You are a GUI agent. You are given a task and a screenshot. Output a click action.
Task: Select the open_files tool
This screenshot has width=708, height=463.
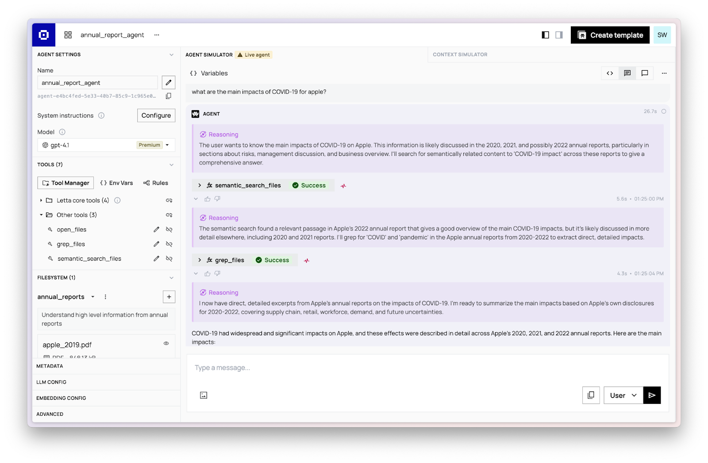(x=71, y=230)
